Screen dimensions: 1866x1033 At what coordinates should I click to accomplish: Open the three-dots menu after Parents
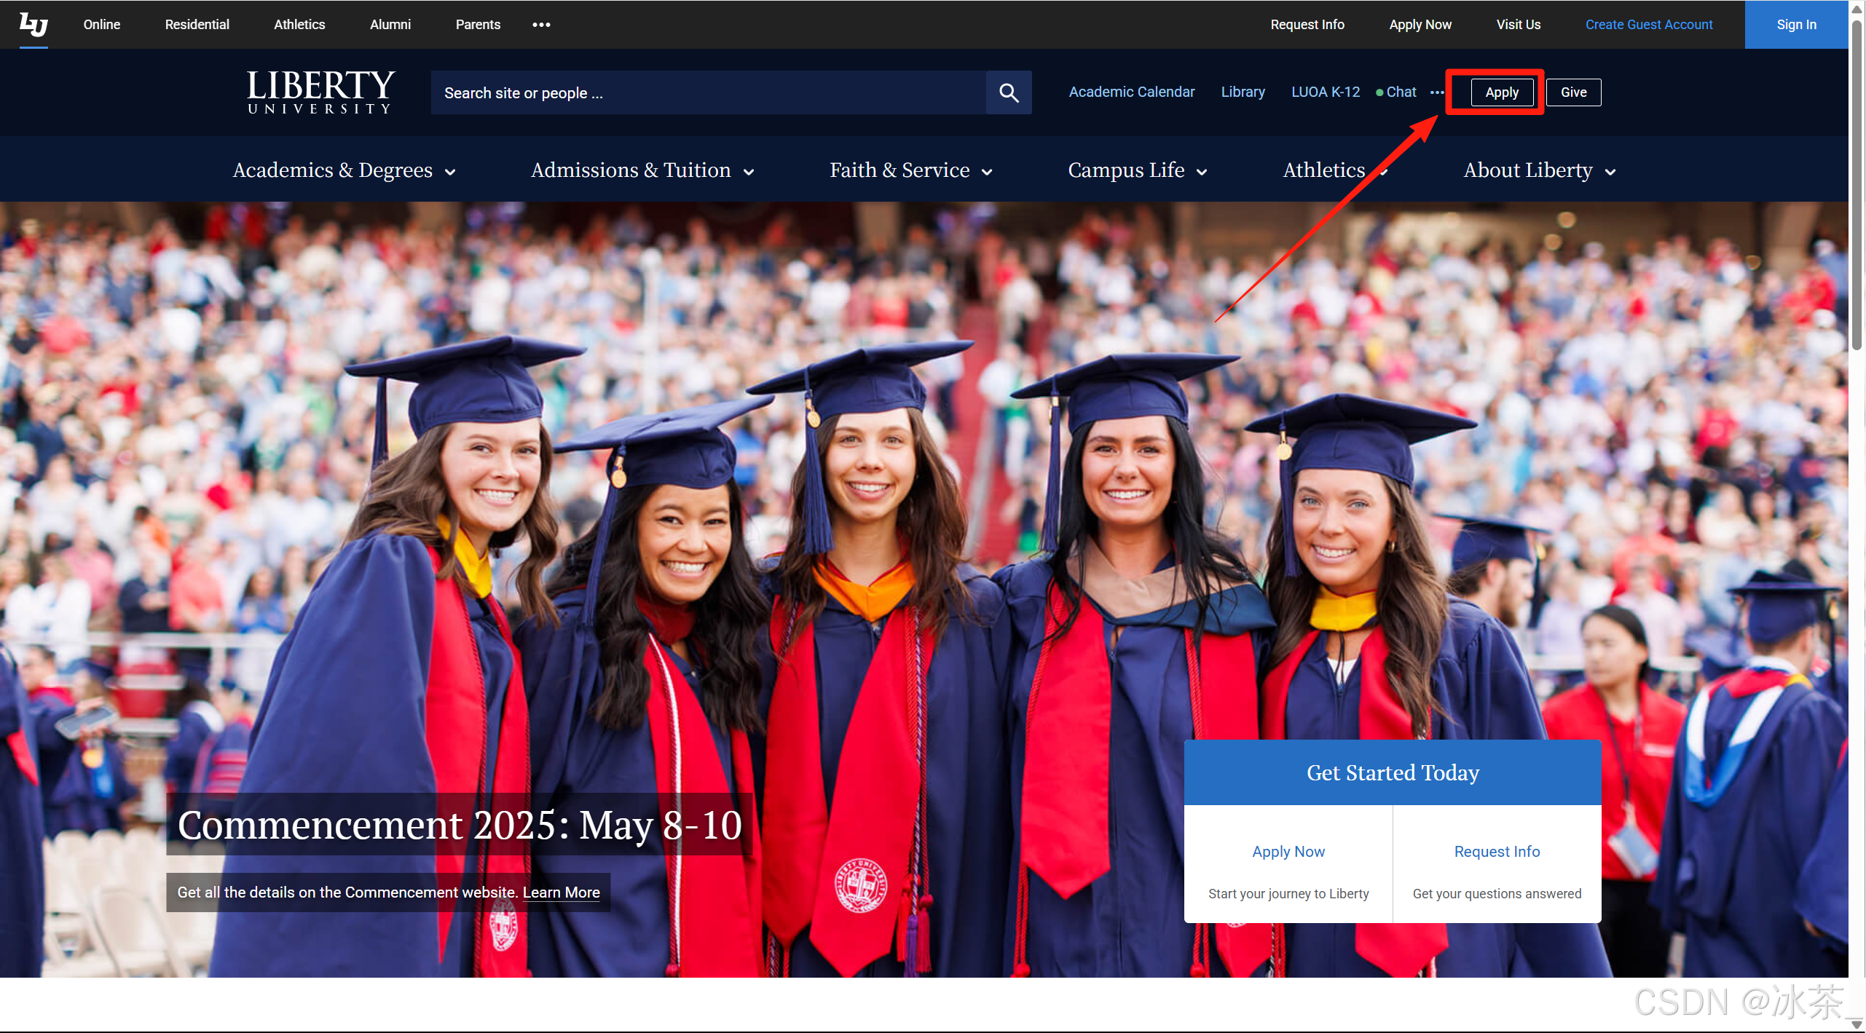[541, 25]
